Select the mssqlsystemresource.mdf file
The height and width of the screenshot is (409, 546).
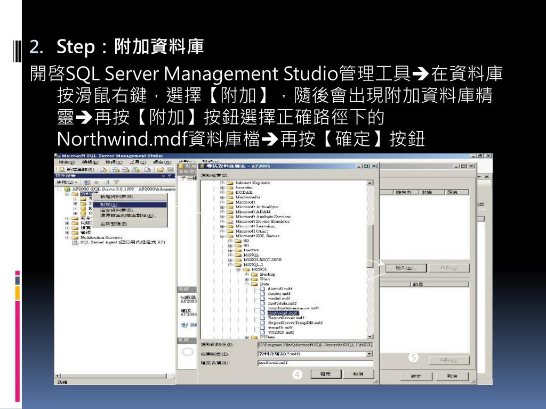tap(293, 308)
